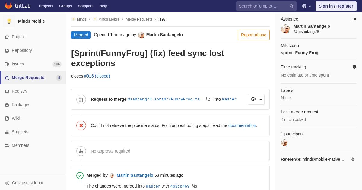Open the #916 (closed) issue link
362x190 pixels.
click(x=97, y=76)
